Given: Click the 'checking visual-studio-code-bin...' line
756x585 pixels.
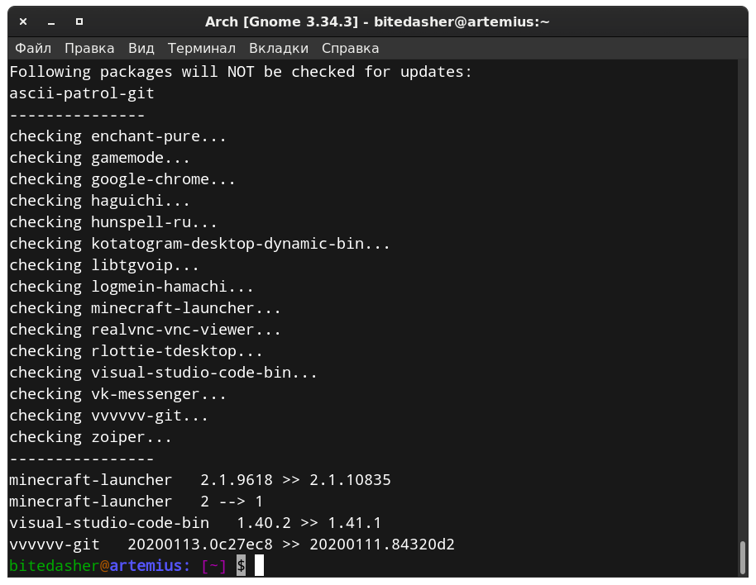Looking at the screenshot, I should pyautogui.click(x=164, y=373).
